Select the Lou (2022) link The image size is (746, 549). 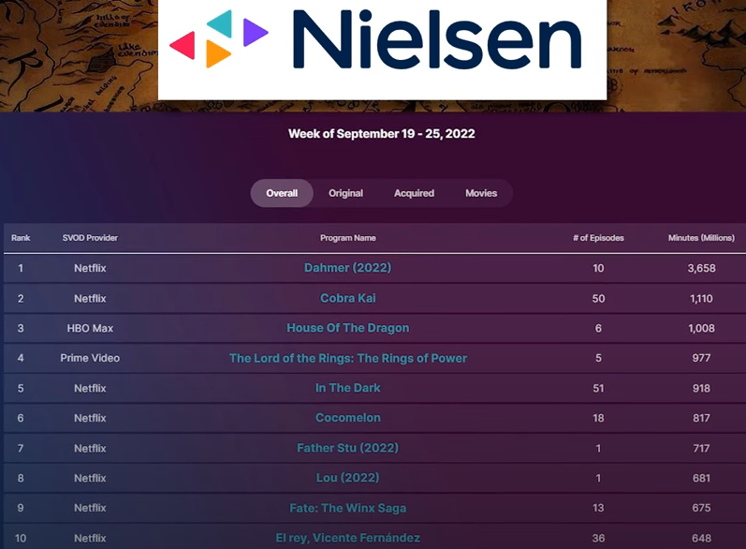347,478
